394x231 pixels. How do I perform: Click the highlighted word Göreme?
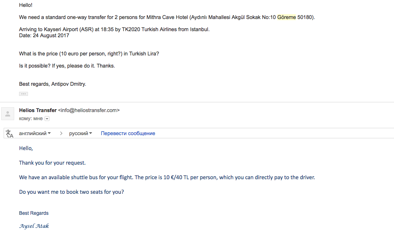[x=287, y=17]
